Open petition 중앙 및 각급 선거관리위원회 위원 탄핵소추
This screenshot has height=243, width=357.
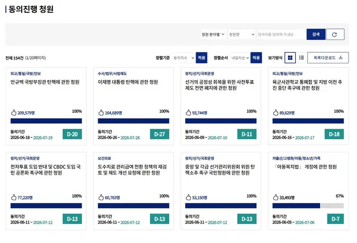coord(220,170)
